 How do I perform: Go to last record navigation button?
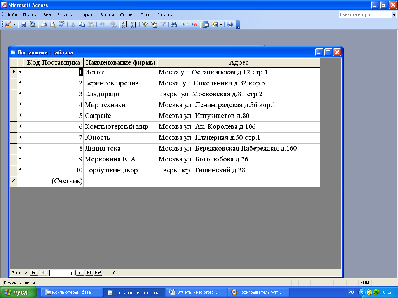(x=89, y=273)
